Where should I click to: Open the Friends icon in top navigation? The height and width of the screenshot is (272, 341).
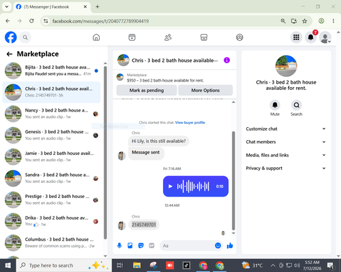coord(168,37)
